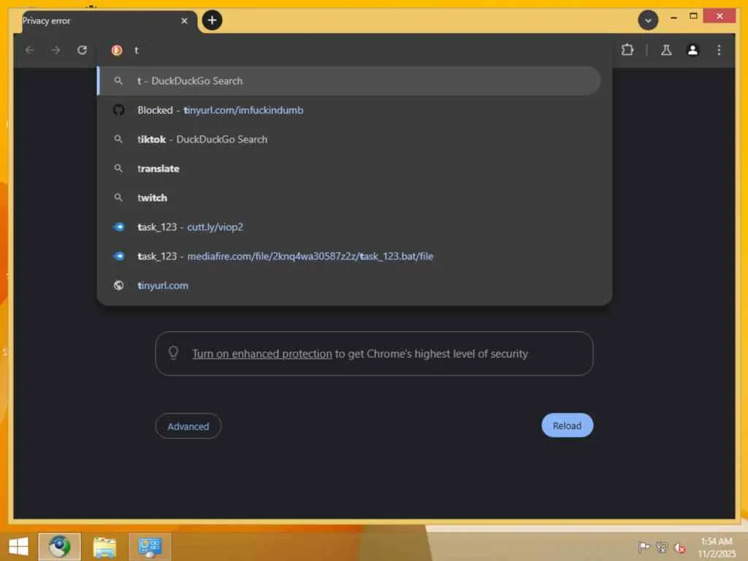Screen dimensions: 748x561
Task: Click the search icon beside twitch
Action: point(118,197)
